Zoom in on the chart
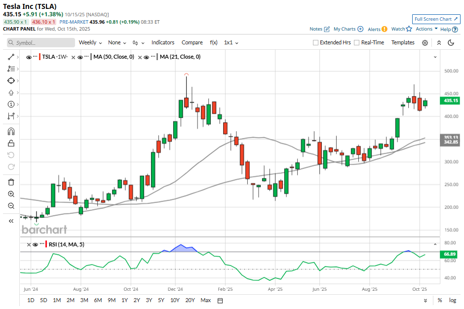 [x=11, y=194]
